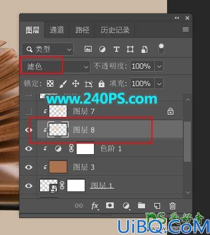Delete layer trash icon
210x235 pixels.
[x=172, y=206]
